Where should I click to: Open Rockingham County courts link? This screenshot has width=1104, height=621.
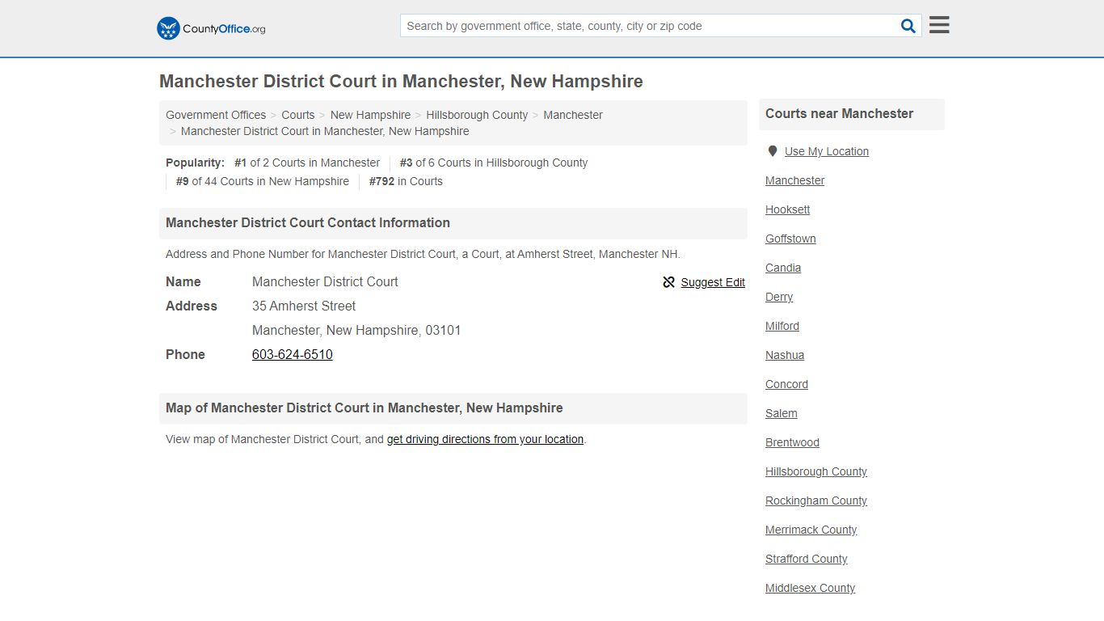(816, 501)
